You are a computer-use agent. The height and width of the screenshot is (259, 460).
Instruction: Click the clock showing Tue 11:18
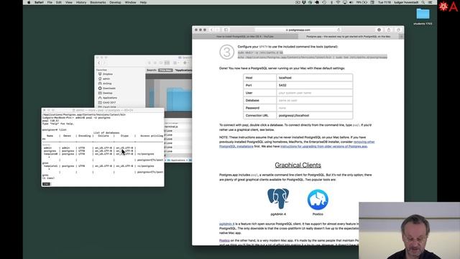pyautogui.click(x=385, y=2)
